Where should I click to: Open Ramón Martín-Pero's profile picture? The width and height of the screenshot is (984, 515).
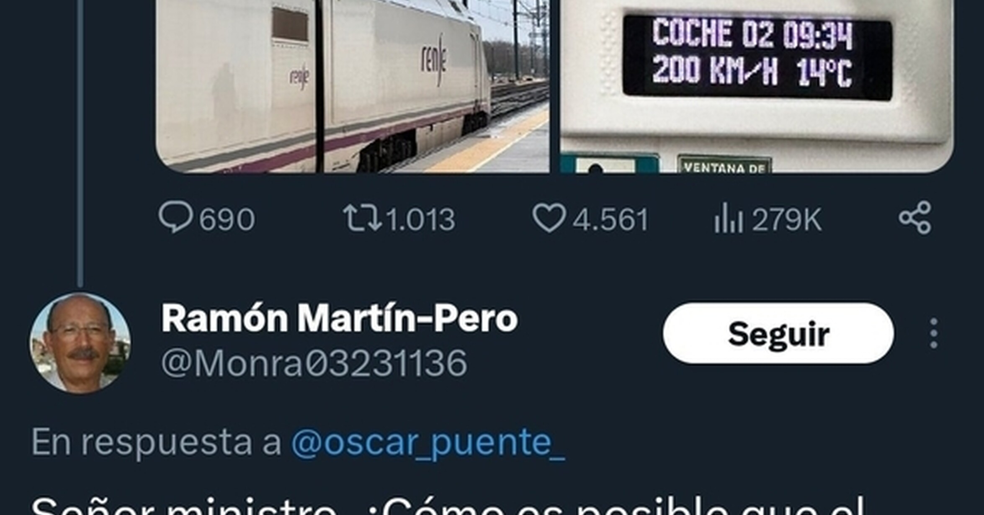point(80,343)
